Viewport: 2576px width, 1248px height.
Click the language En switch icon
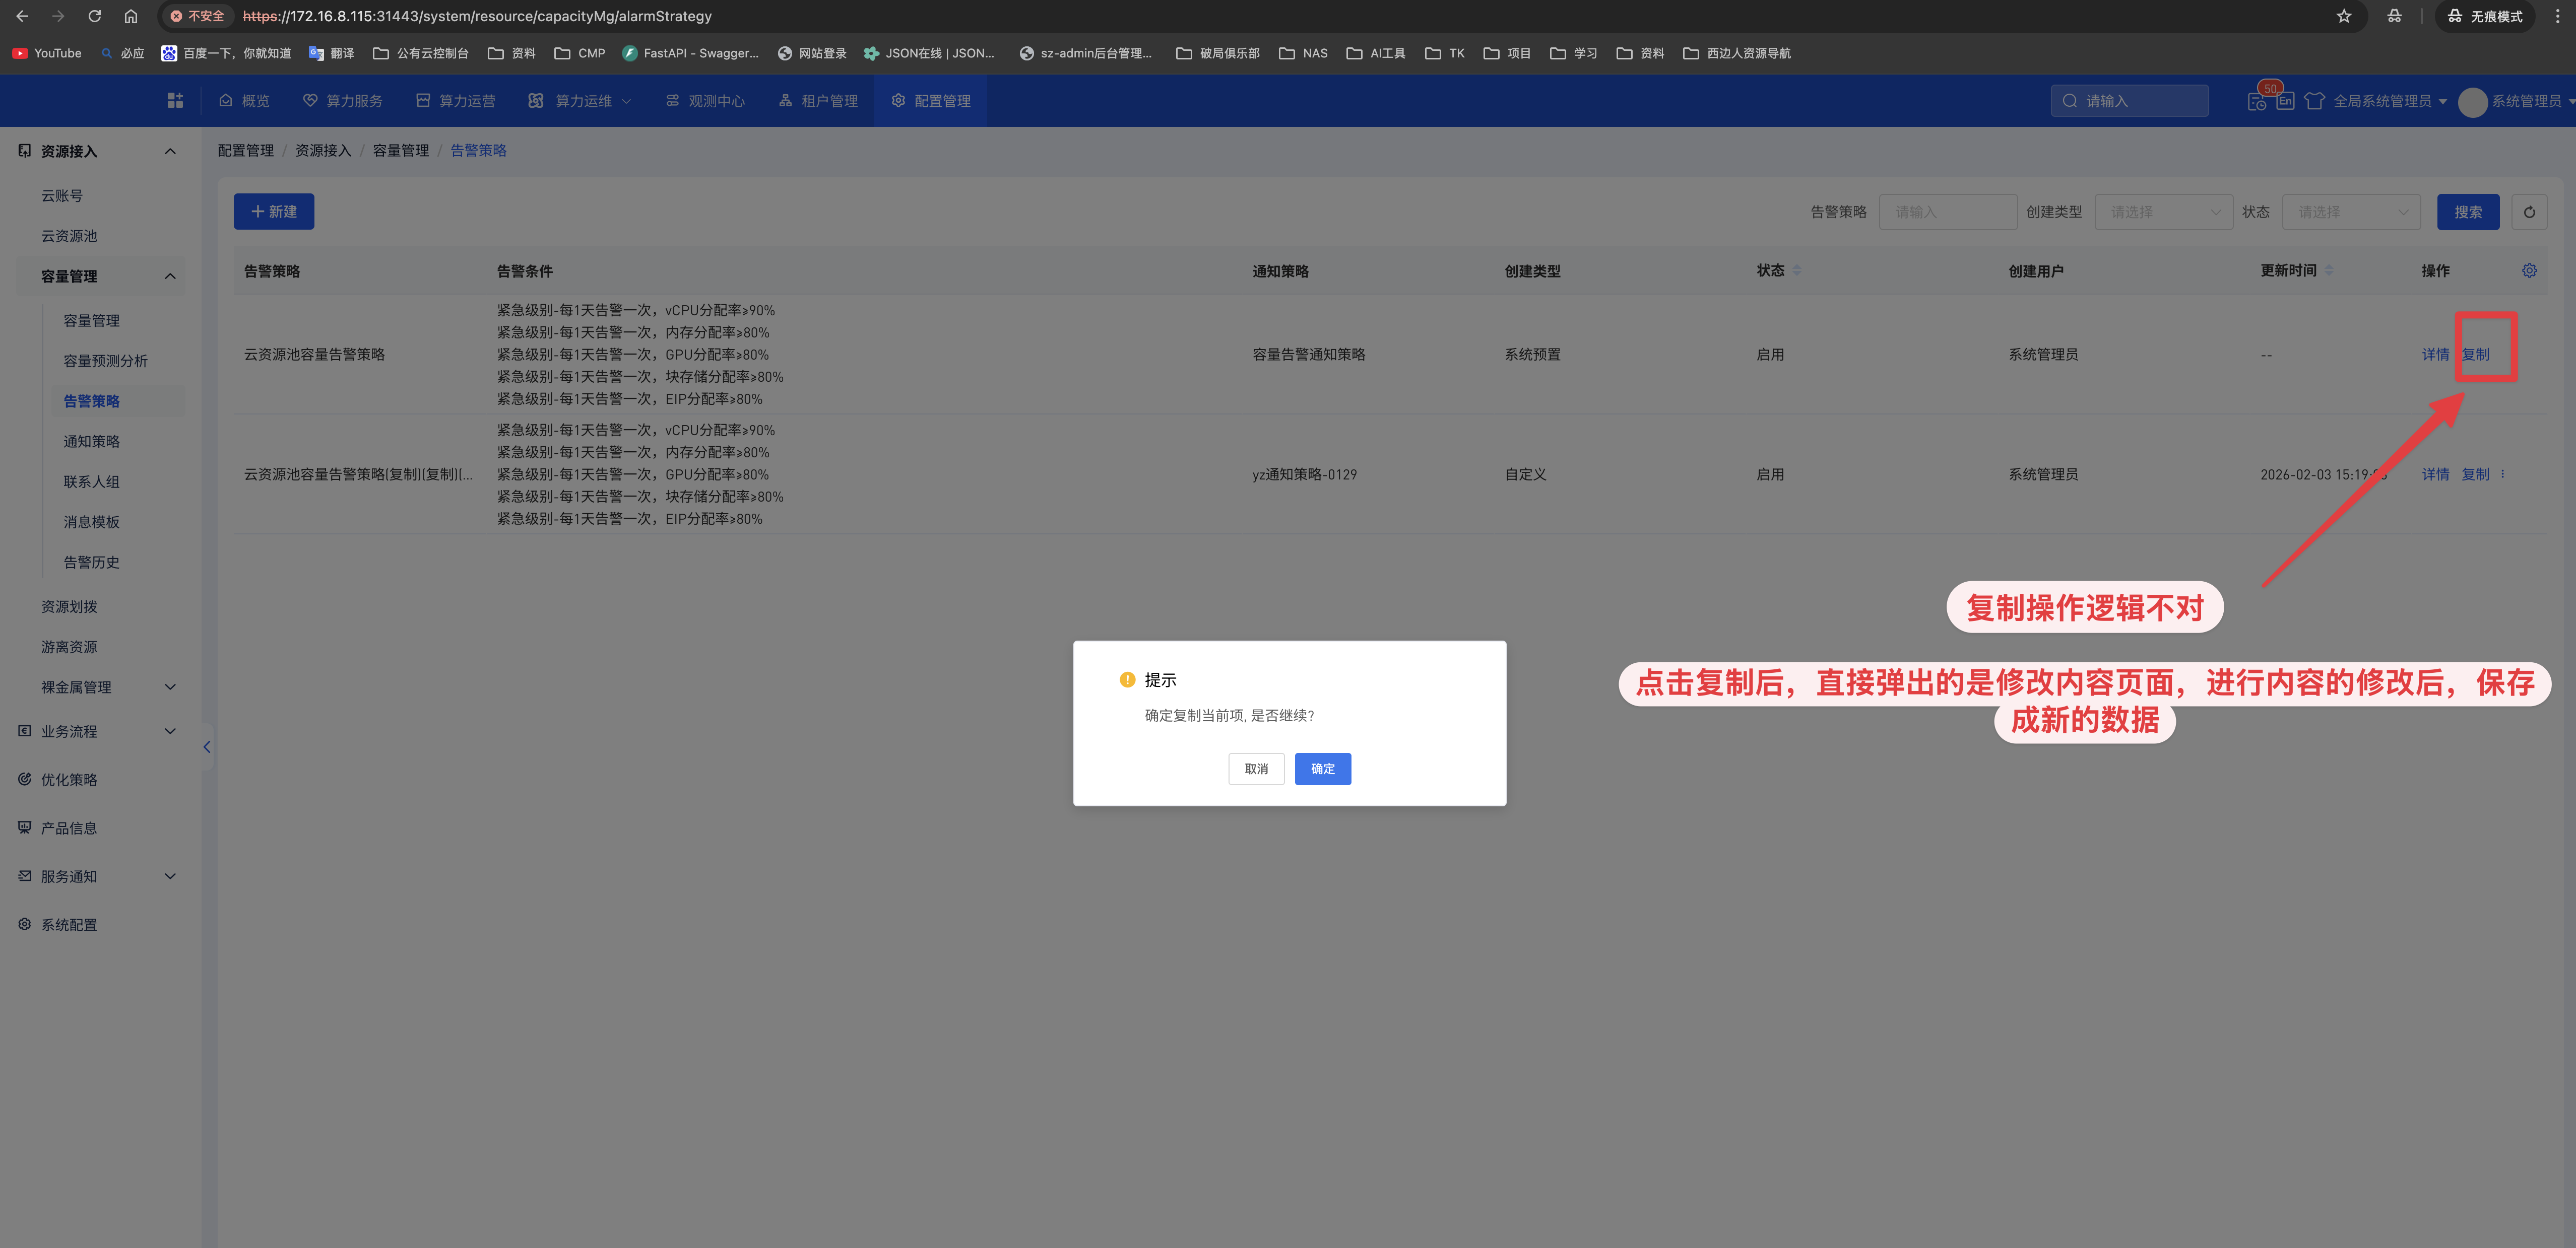(x=2285, y=101)
